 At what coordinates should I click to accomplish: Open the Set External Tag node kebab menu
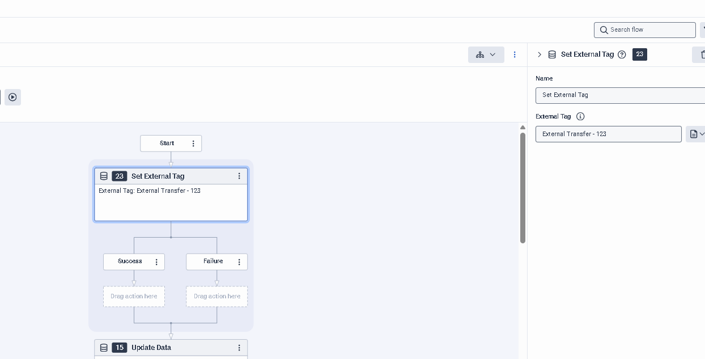coord(239,176)
